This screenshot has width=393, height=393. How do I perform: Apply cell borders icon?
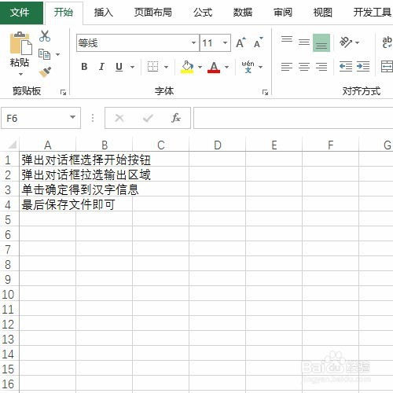[152, 67]
